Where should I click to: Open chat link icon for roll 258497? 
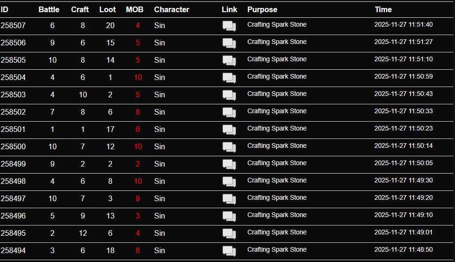(x=229, y=199)
